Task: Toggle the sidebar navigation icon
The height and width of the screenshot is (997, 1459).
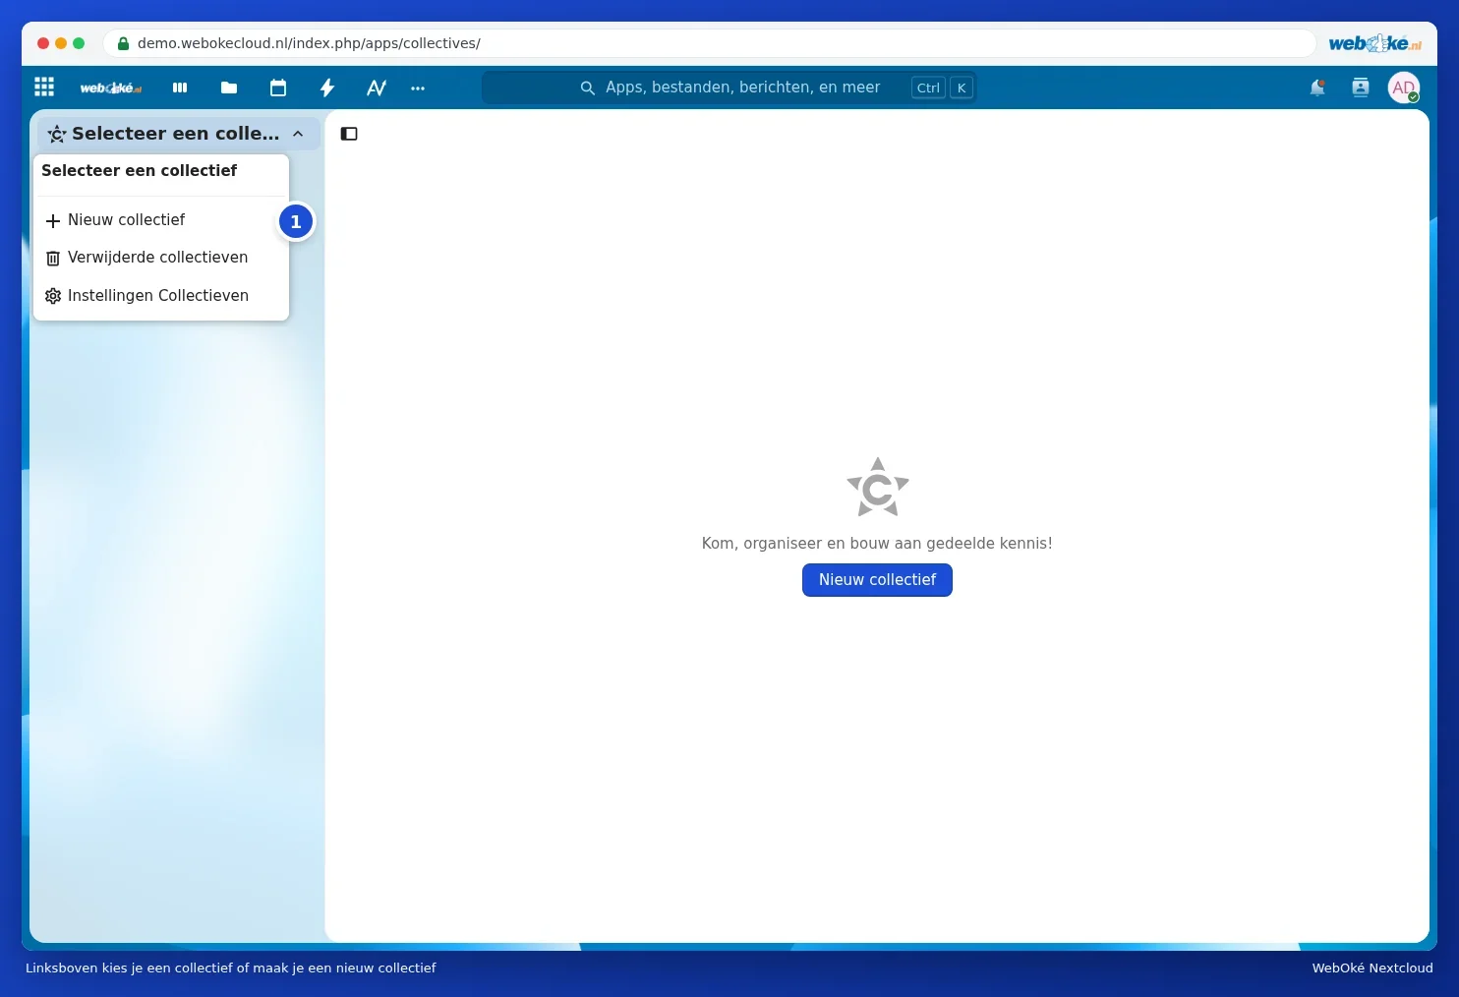Action: coord(349,134)
